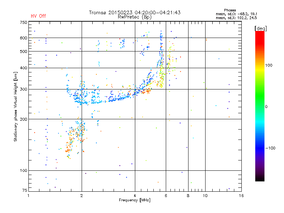
Task: Click the 'mean, sd,O: -68.2, 19.1' line
Action: click(x=236, y=14)
